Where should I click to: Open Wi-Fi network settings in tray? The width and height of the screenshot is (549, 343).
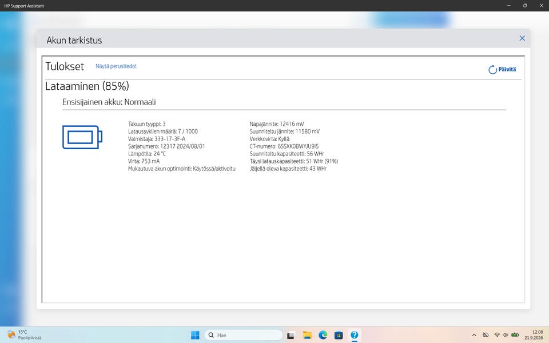pos(497,335)
